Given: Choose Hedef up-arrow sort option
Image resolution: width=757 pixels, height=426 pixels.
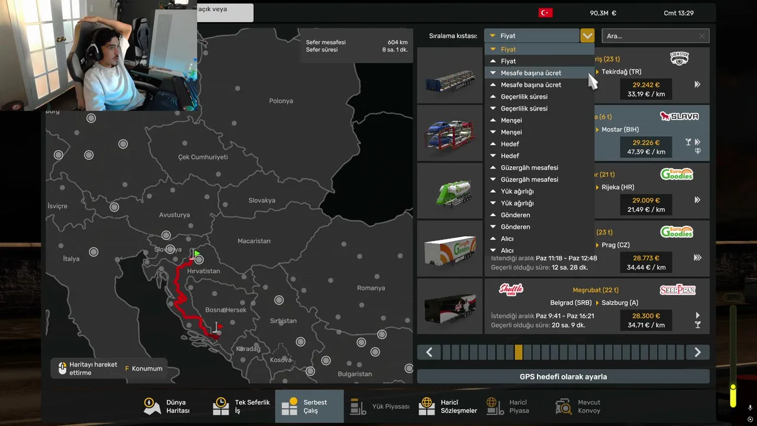Looking at the screenshot, I should point(539,144).
